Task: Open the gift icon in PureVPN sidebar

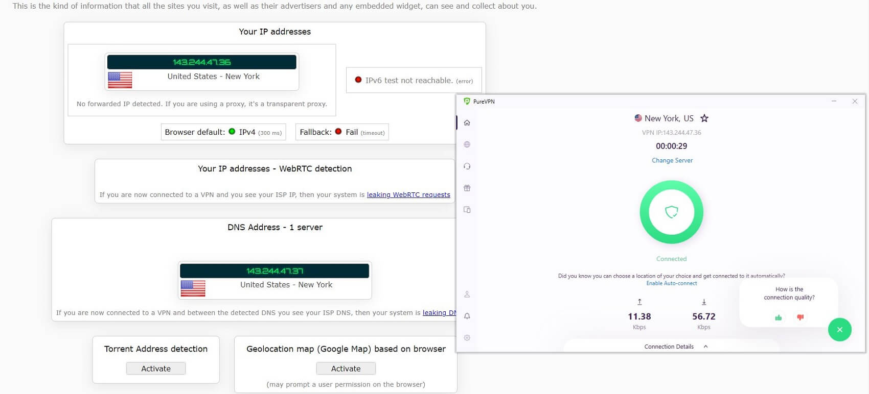Action: click(x=467, y=188)
